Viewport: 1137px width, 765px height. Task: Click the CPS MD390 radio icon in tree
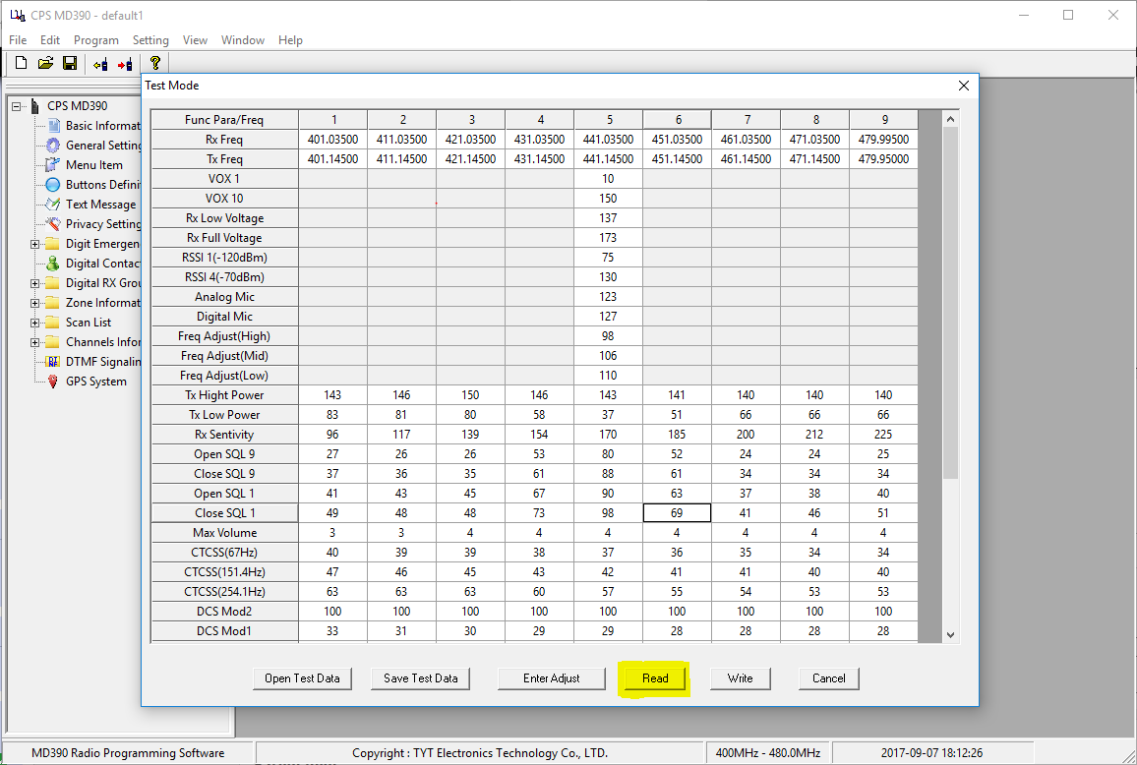coord(34,106)
